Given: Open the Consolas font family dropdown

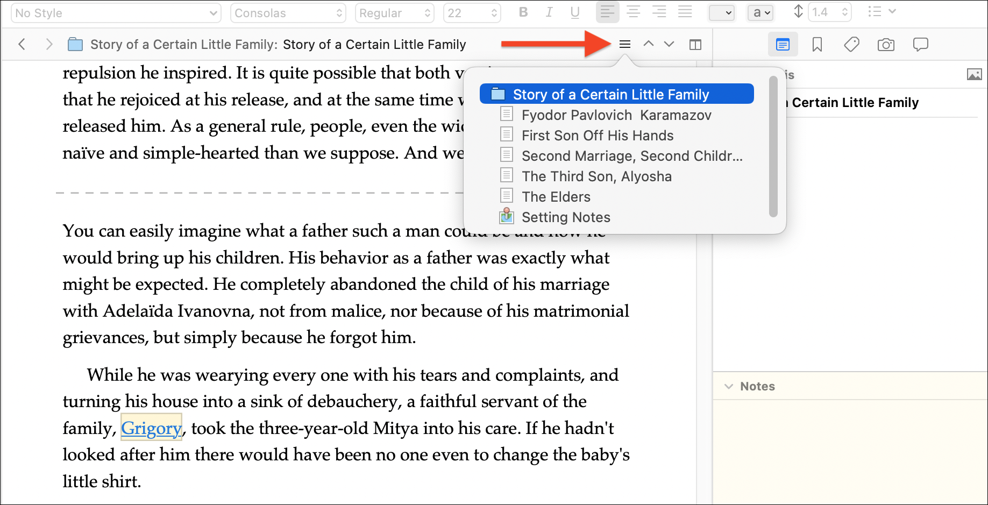Looking at the screenshot, I should [288, 13].
